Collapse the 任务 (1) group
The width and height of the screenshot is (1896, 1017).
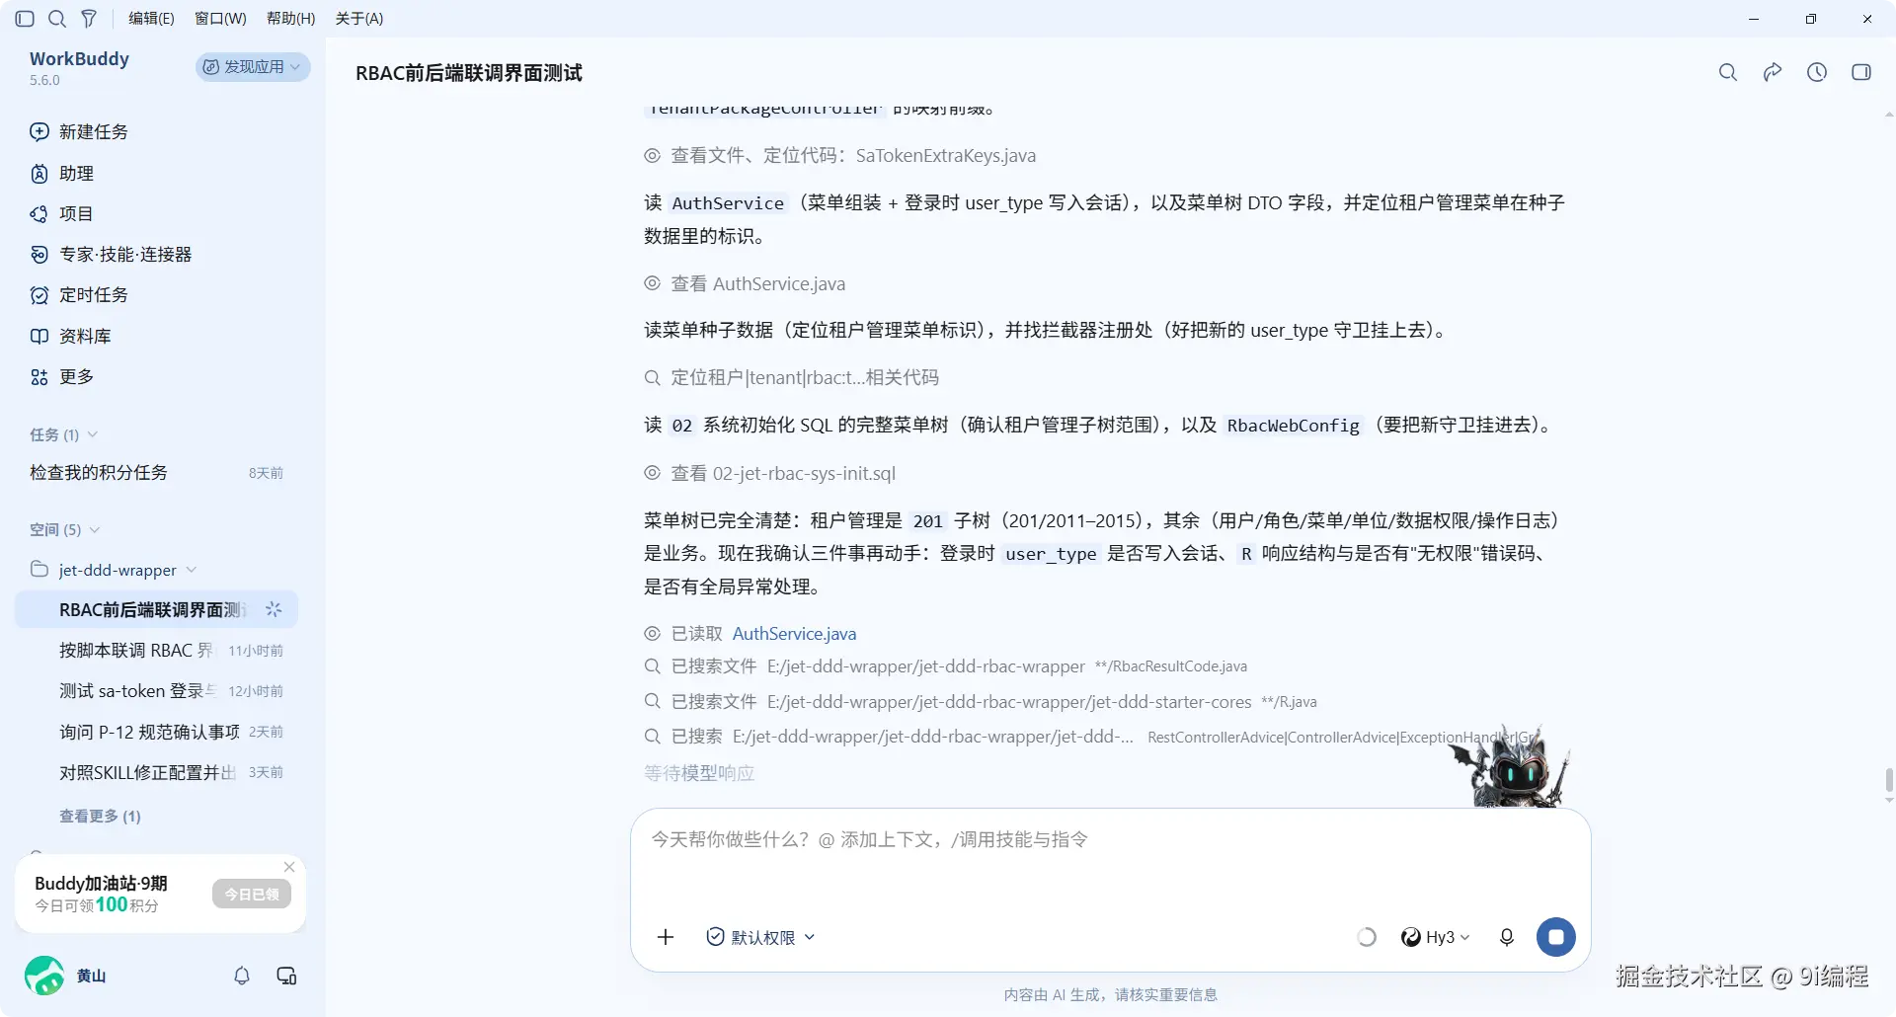(63, 434)
